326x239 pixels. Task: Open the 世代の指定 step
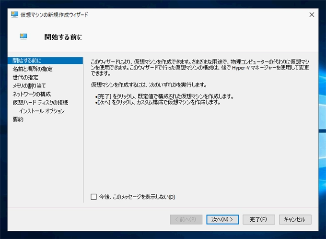point(25,77)
